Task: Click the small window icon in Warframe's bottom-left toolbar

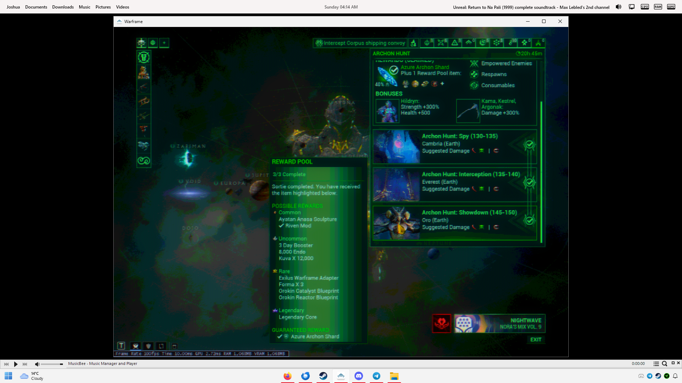Action: 174,346
